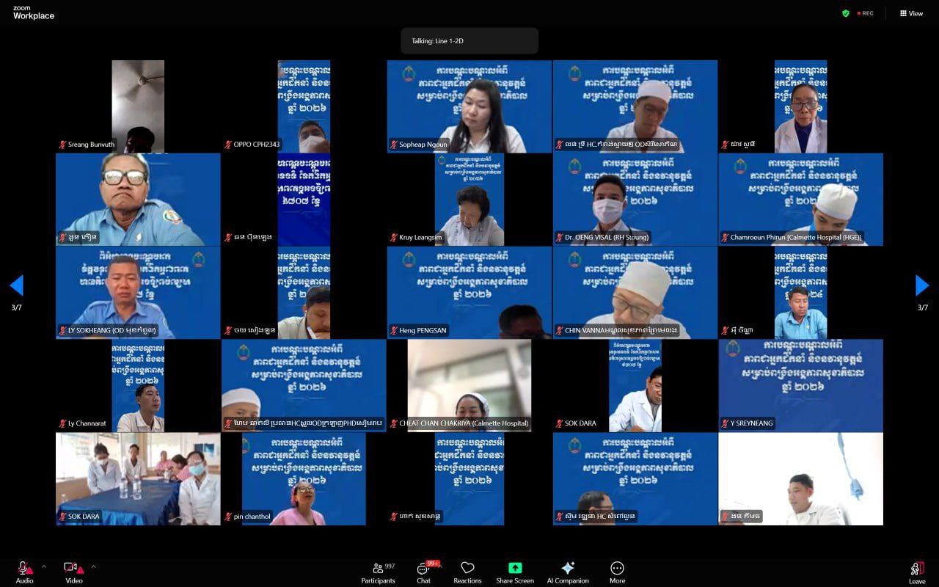Launch AI Companion
This screenshot has width=939, height=587.
[x=567, y=572]
